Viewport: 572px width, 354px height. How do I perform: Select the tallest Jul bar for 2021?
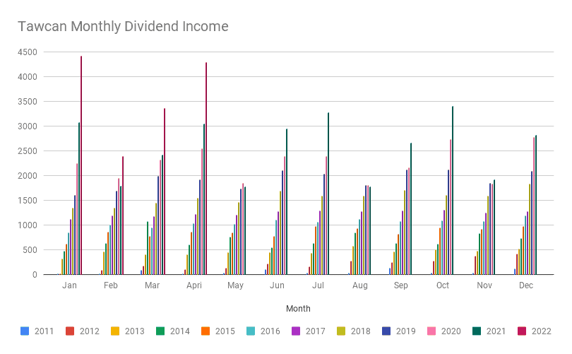328,194
